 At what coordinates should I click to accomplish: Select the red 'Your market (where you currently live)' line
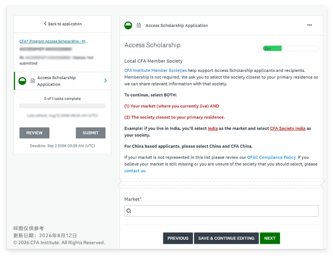172,106
